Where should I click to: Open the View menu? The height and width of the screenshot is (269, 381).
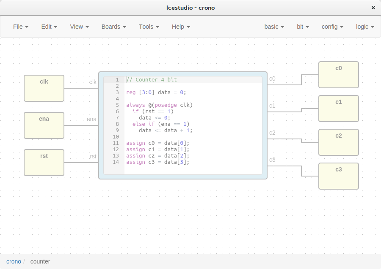pyautogui.click(x=80, y=27)
